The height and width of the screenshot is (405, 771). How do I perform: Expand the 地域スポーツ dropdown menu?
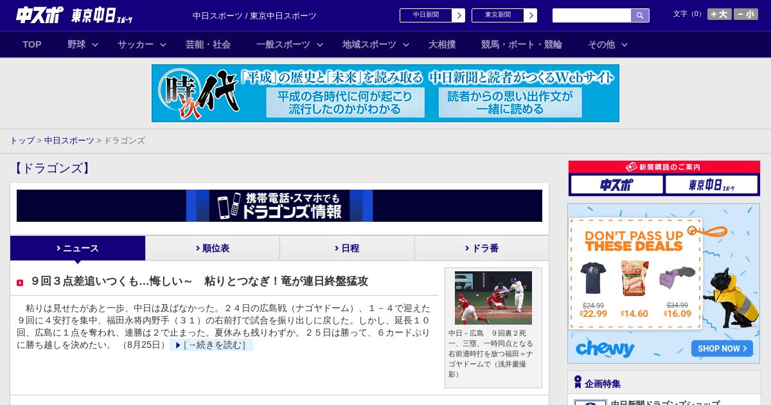(376, 44)
